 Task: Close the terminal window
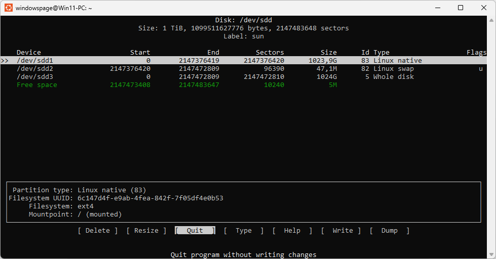(484, 8)
